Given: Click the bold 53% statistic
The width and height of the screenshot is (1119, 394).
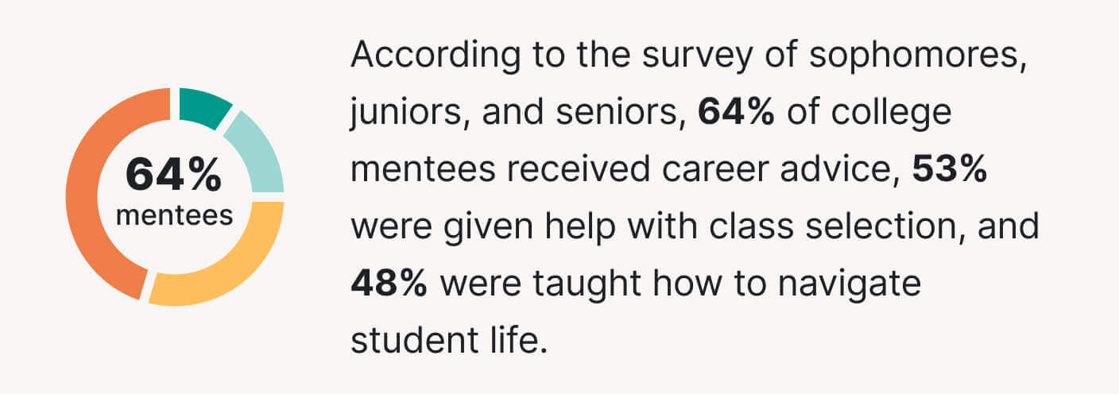Looking at the screenshot, I should [950, 170].
